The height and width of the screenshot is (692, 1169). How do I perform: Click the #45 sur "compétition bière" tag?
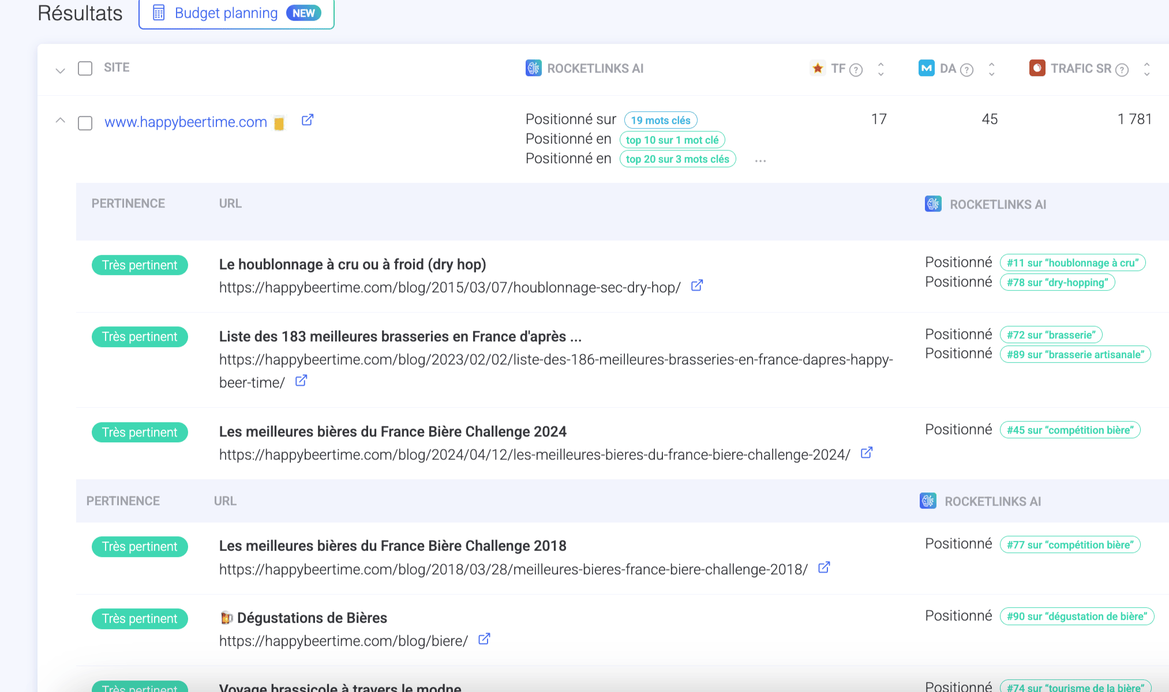1070,430
